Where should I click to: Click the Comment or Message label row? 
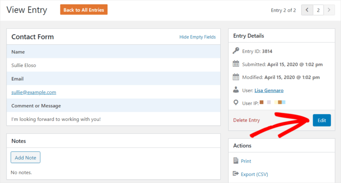tap(114, 106)
